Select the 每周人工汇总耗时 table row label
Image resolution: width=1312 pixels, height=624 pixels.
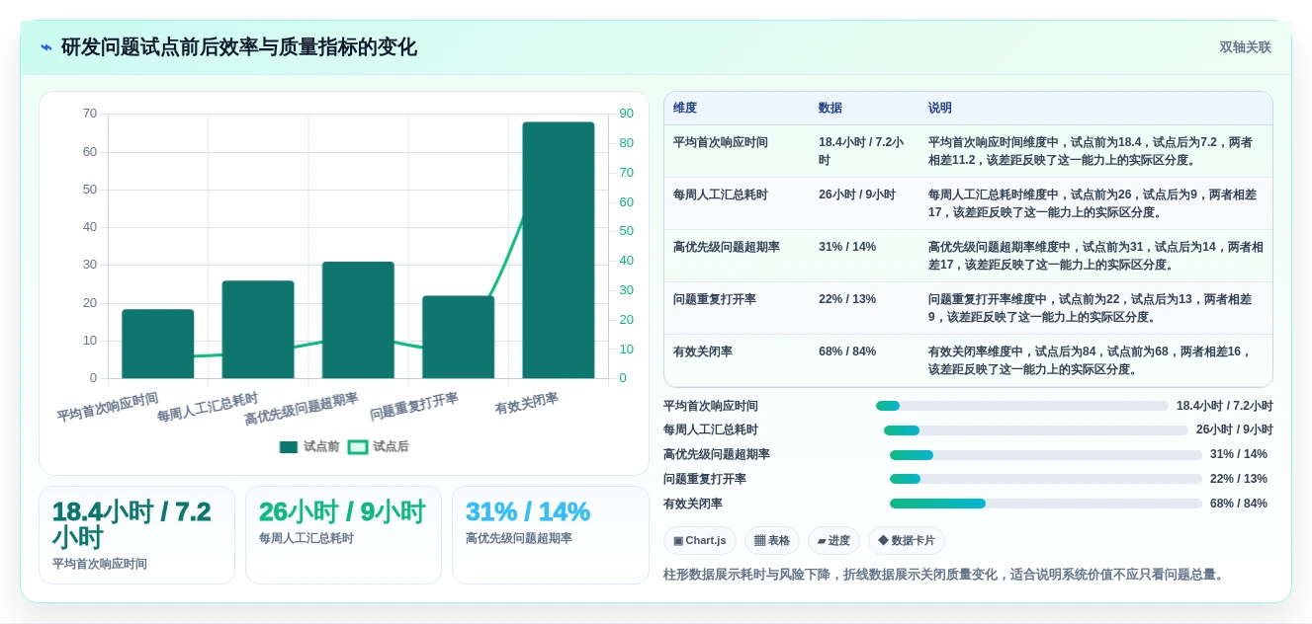721,195
